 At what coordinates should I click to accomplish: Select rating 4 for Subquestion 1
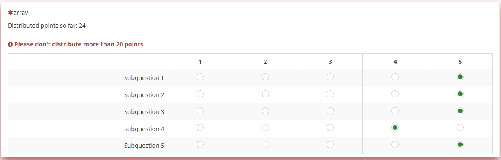[x=395, y=77]
